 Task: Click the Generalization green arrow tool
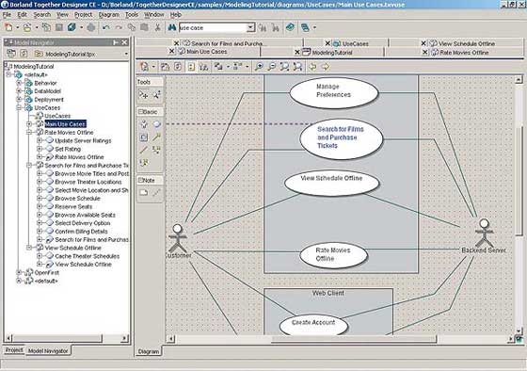(156, 137)
